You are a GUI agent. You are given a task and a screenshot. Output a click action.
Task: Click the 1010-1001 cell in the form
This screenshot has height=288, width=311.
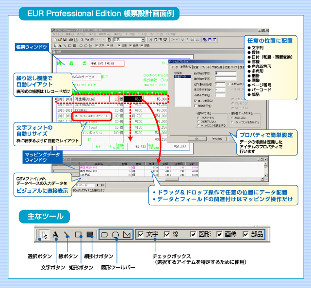click(x=65, y=99)
